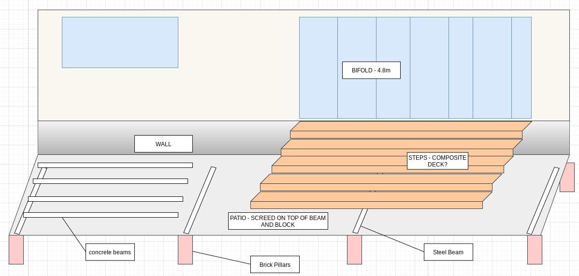Select the third pink brick pillar from left
Image resolution: width=579 pixels, height=276 pixels.
click(354, 249)
